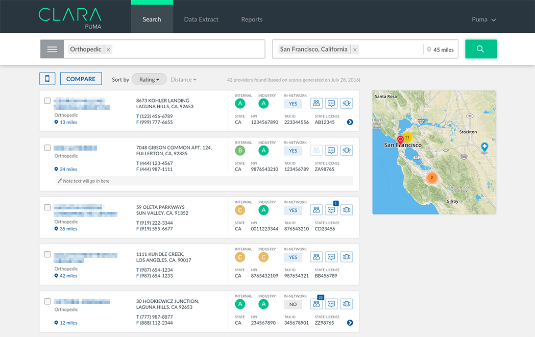Switch to the Reports tab
This screenshot has height=337, width=535.
point(252,19)
